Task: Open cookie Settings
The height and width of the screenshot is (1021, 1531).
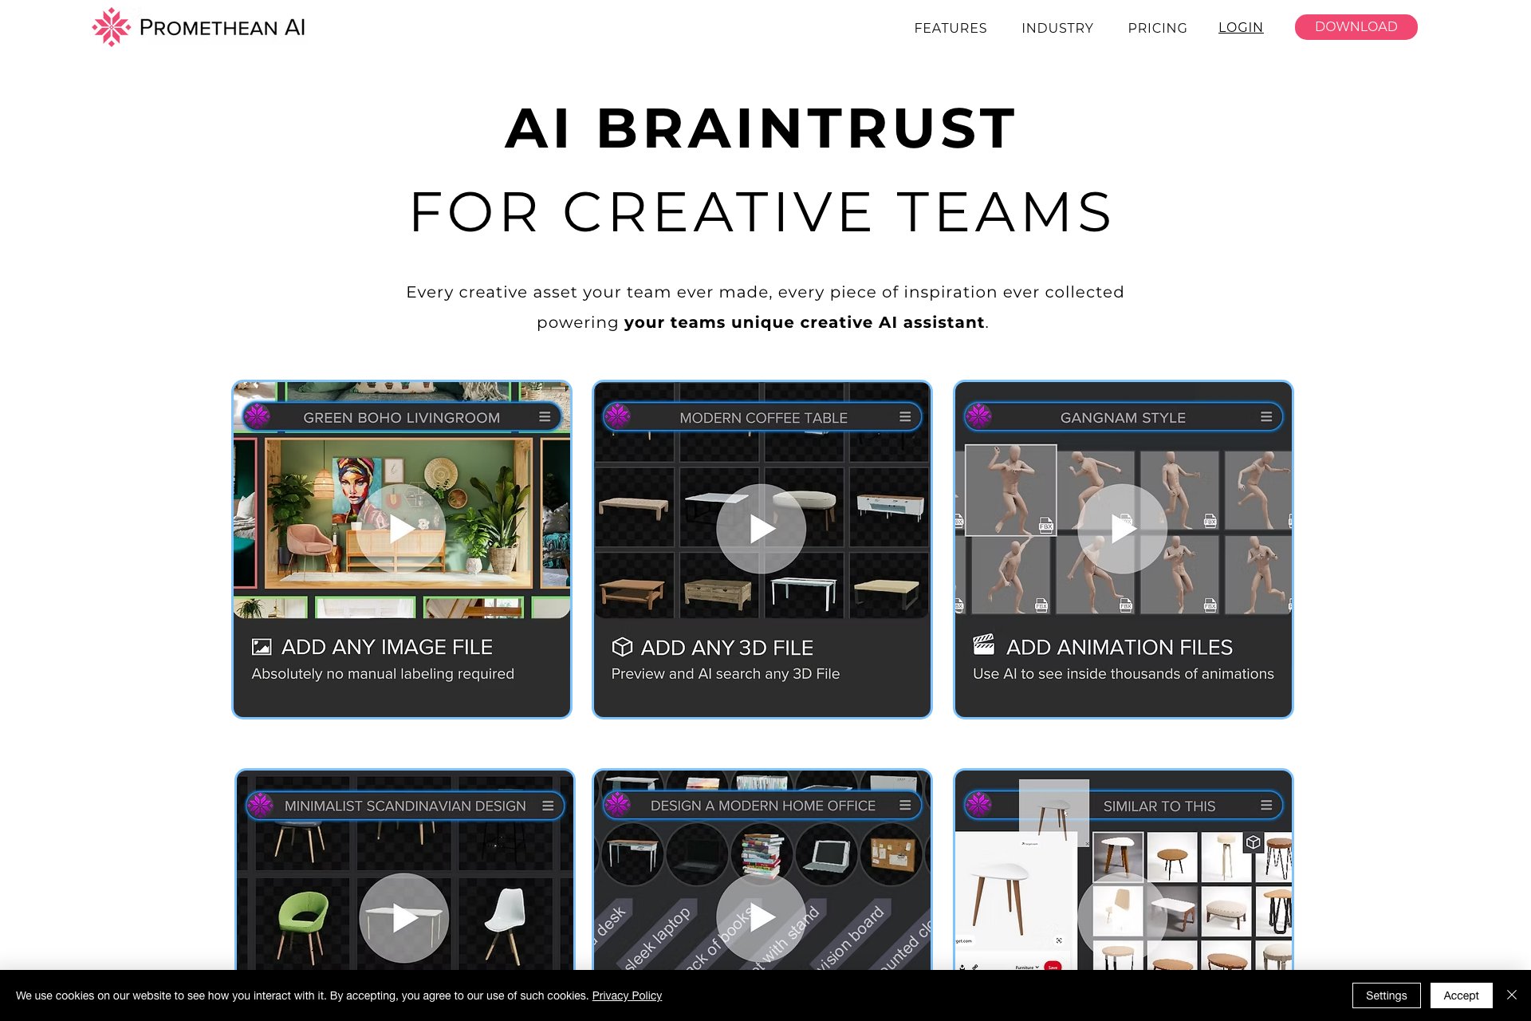Action: point(1386,995)
